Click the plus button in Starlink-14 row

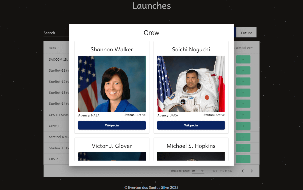click(x=243, y=103)
